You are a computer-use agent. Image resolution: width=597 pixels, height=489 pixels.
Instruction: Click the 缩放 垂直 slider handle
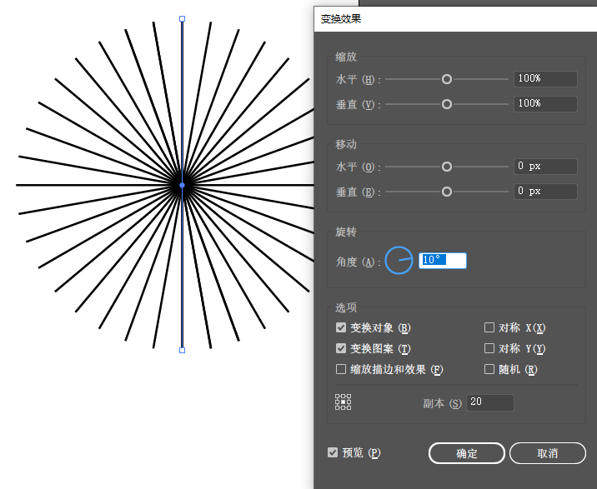pyautogui.click(x=447, y=104)
